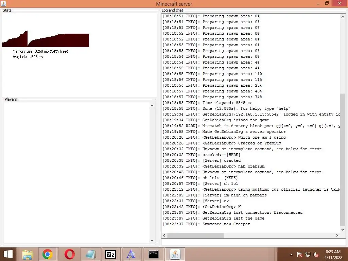Switch to the Command Prompt window
348x261 pixels.
[154, 254]
